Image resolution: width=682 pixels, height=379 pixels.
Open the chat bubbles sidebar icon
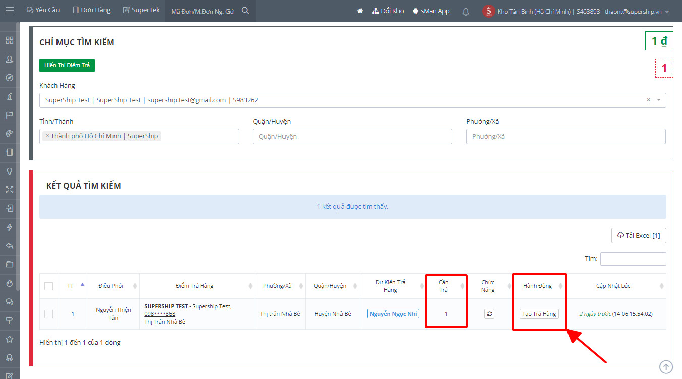(x=9, y=302)
